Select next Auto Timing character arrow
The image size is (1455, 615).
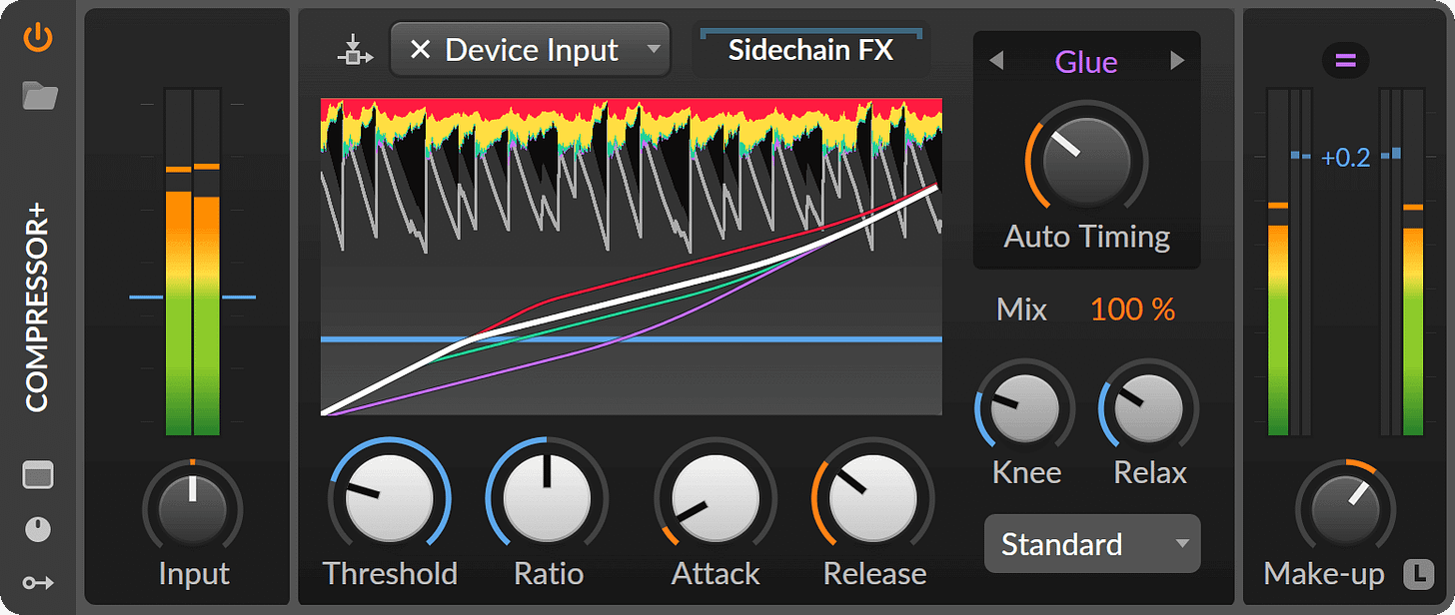[x=1177, y=62]
